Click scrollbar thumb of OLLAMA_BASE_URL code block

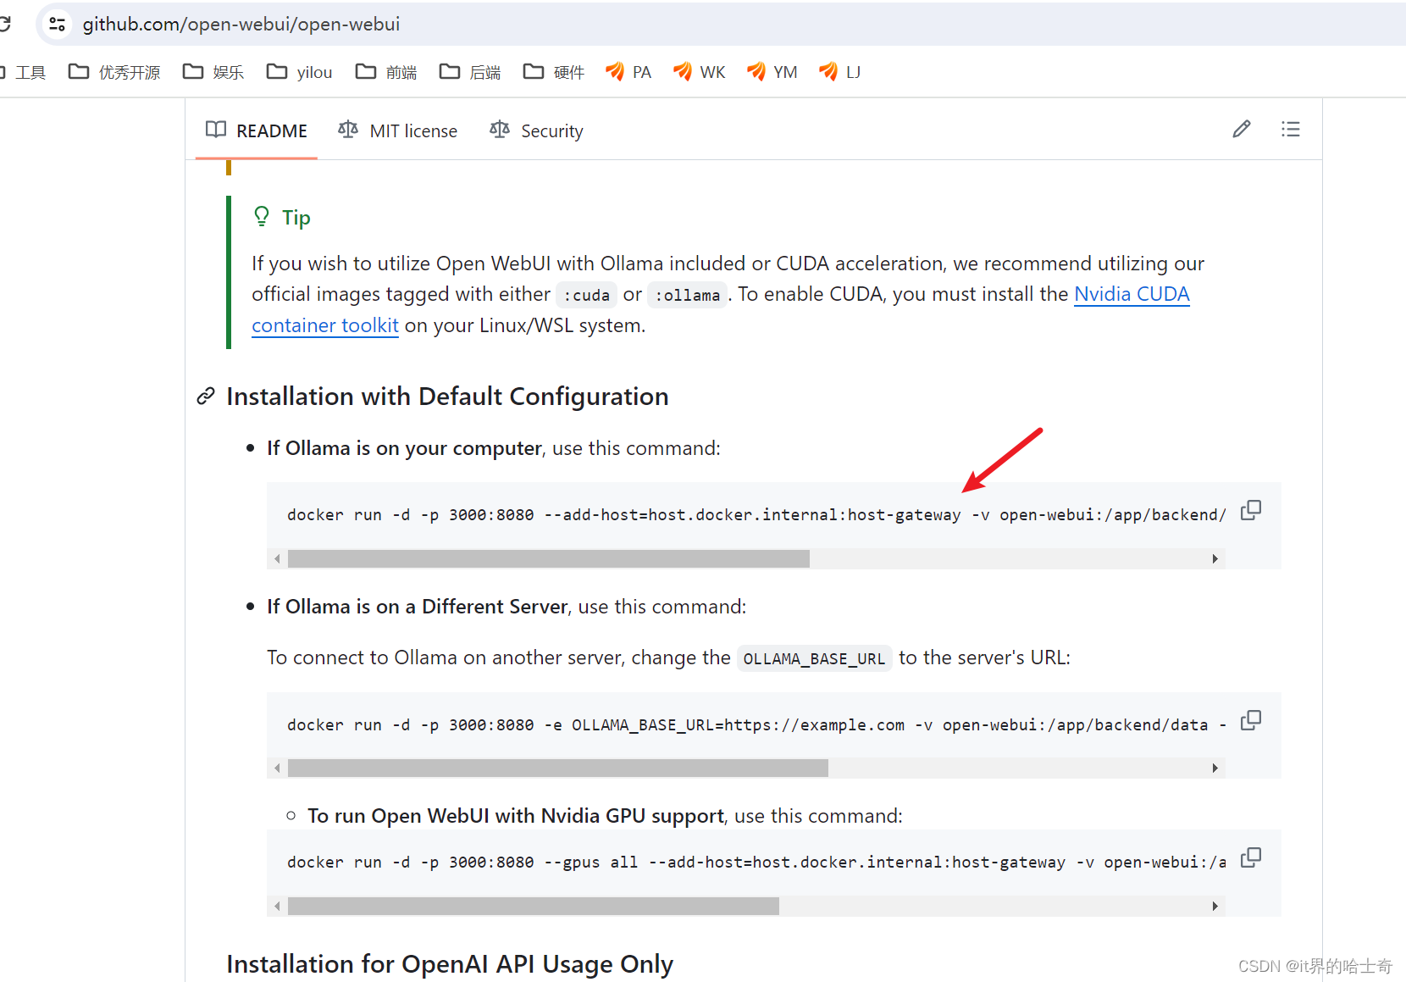(x=558, y=768)
